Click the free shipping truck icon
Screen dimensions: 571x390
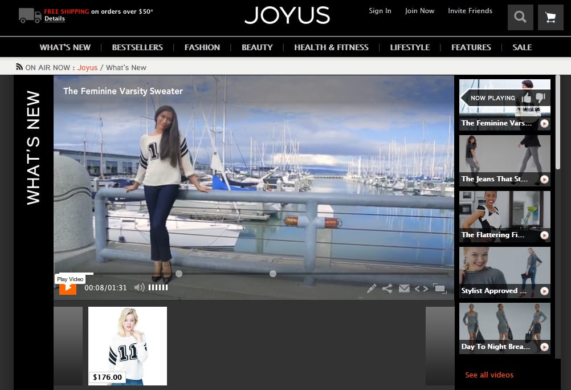[x=30, y=15]
